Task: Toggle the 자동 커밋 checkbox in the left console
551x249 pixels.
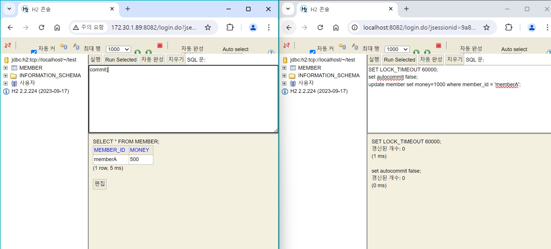Action: [x=34, y=52]
